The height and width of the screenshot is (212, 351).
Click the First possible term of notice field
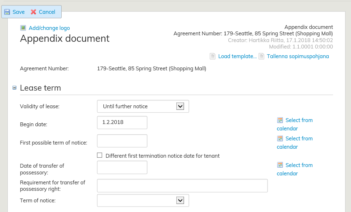(x=122, y=141)
